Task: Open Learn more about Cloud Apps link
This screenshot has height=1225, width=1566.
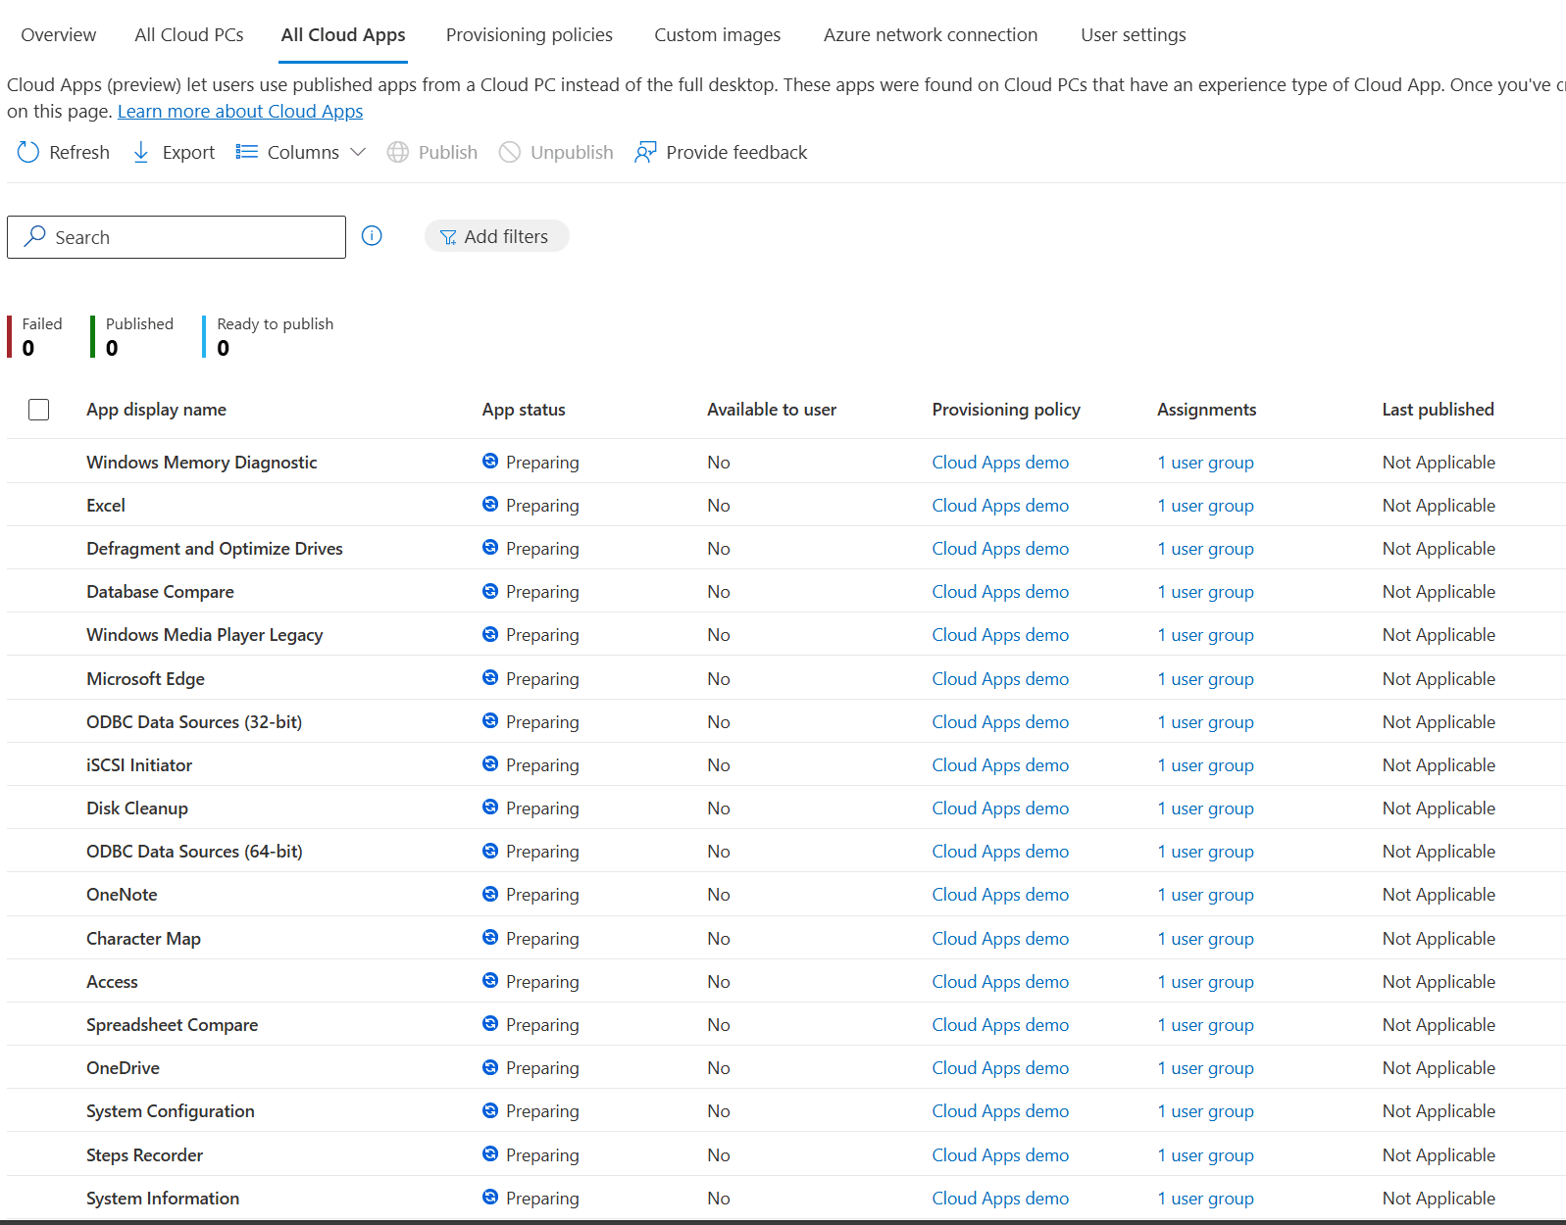Action: coord(240,112)
